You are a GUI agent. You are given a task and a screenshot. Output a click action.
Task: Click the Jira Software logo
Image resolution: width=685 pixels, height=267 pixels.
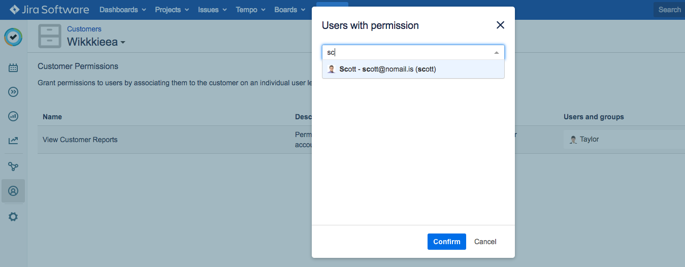tap(49, 10)
